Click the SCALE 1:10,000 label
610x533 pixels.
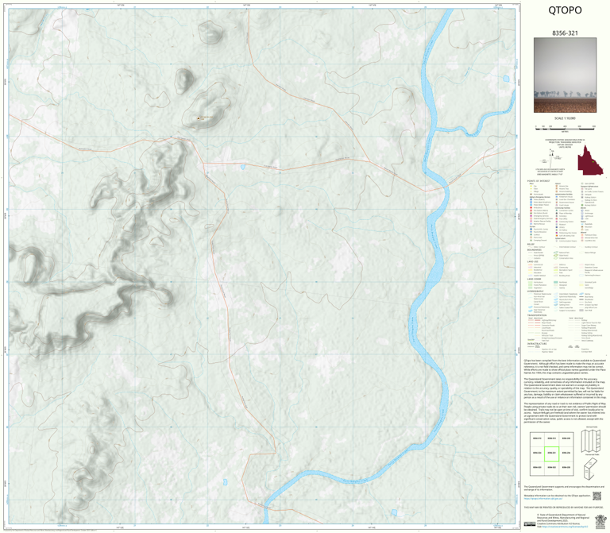[565, 118]
